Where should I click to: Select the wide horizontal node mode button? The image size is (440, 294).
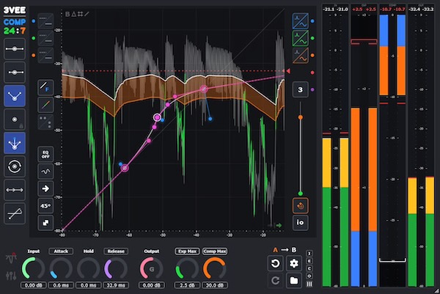[x=15, y=49]
